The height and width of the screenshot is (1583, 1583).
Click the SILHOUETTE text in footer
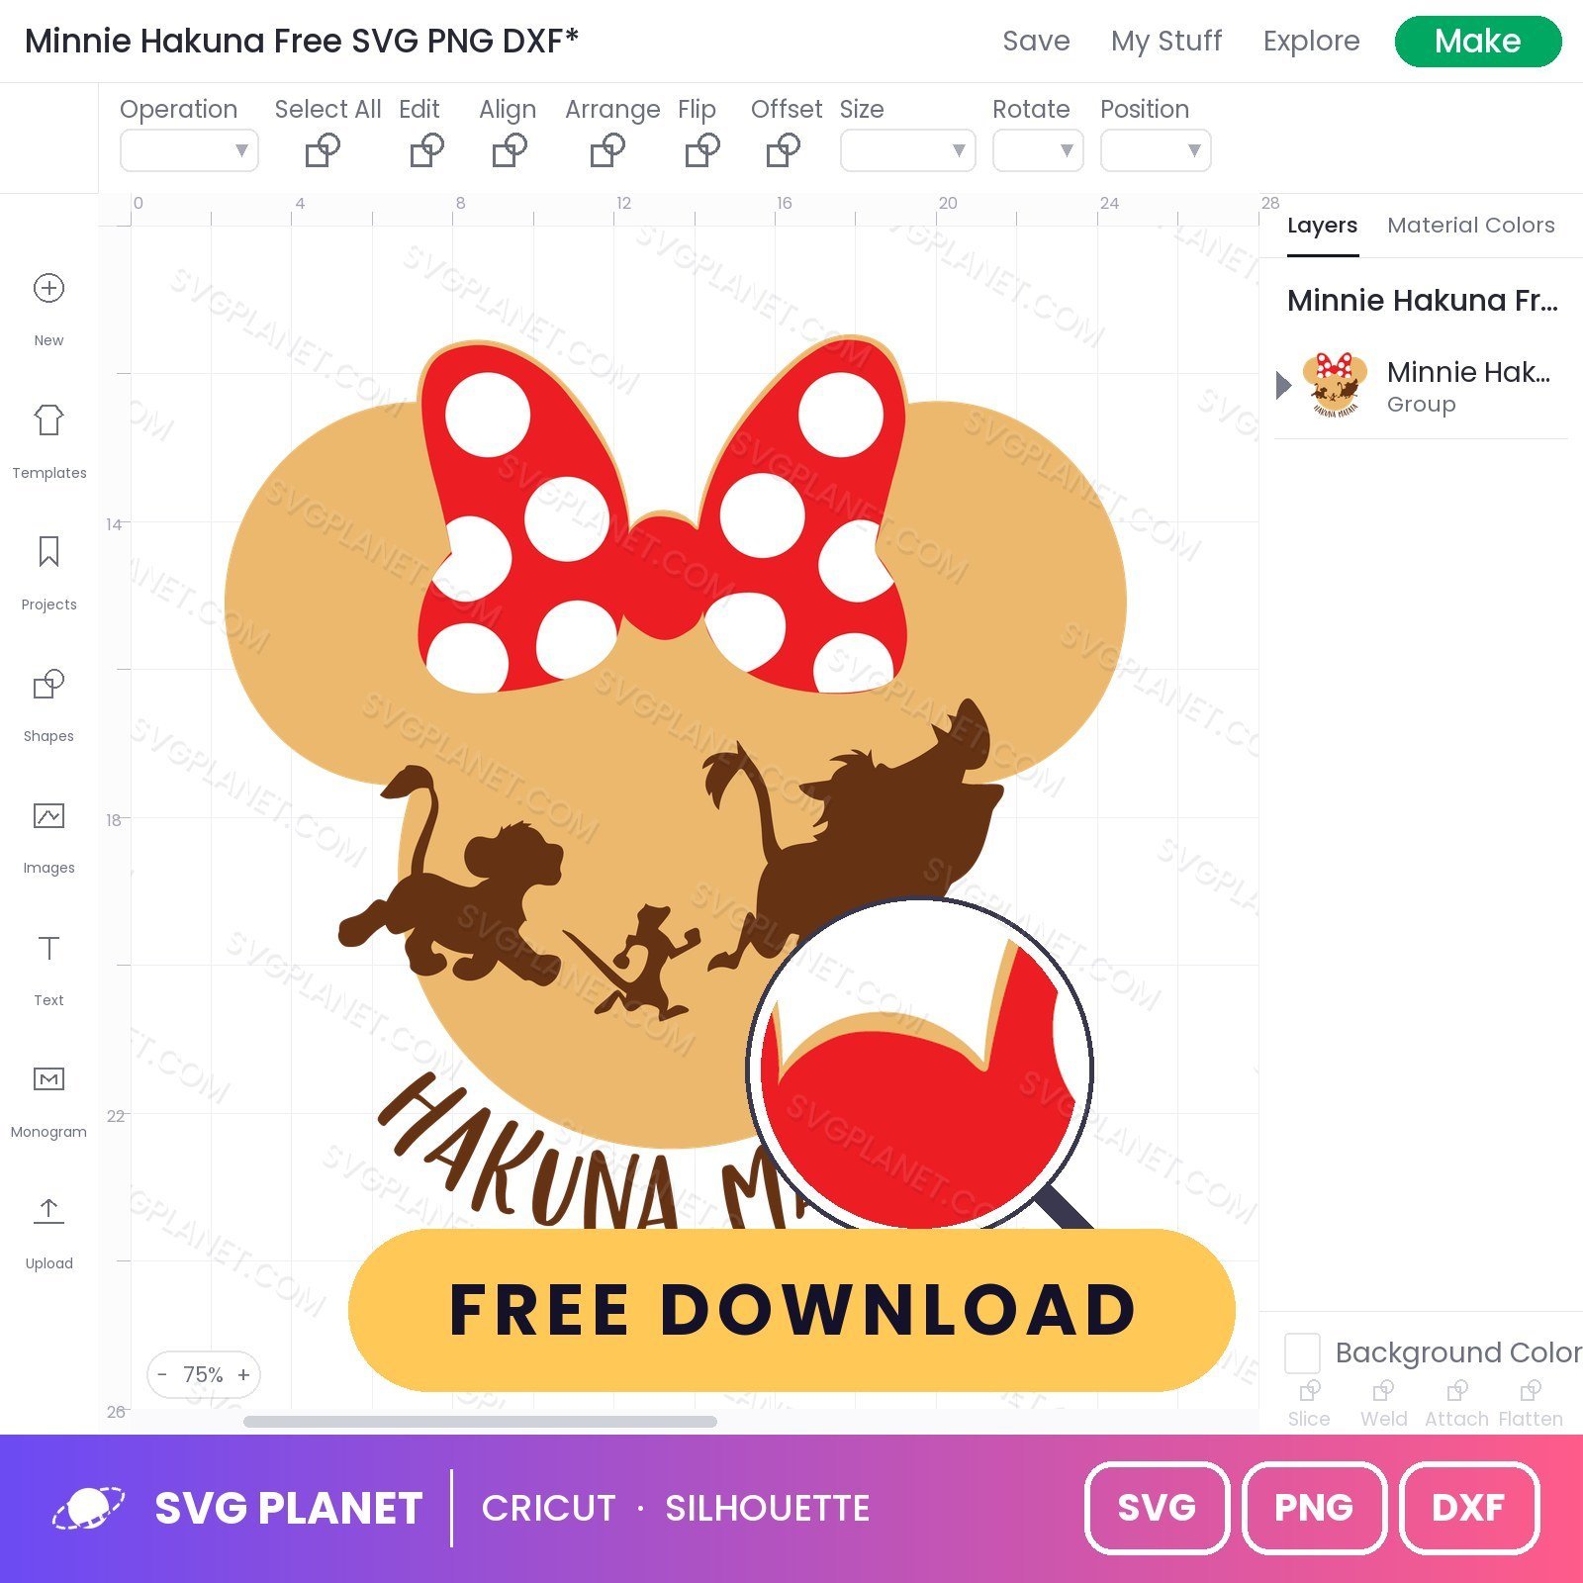coord(767,1508)
